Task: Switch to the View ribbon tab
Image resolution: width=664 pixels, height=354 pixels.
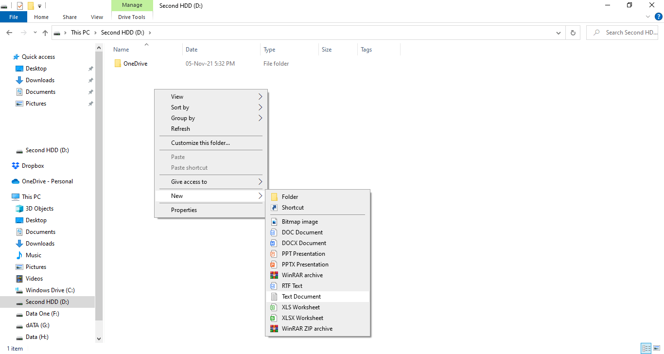Action: click(x=96, y=17)
